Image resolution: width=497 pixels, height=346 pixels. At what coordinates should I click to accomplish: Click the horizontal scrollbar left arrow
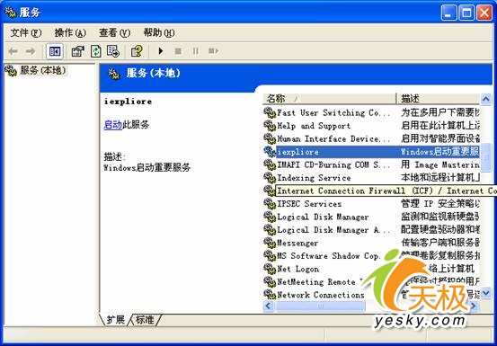click(x=269, y=306)
